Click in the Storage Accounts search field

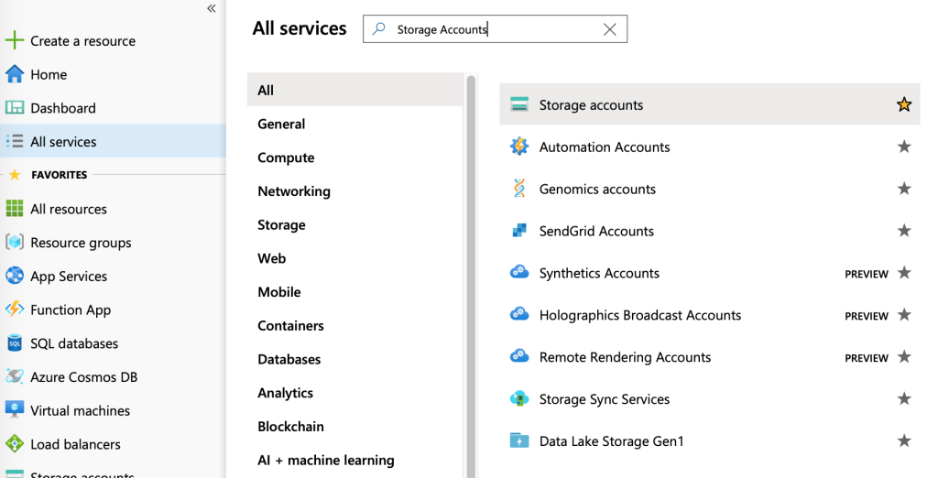tap(495, 28)
